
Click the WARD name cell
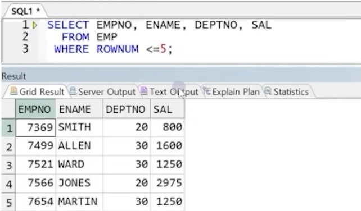click(79, 165)
